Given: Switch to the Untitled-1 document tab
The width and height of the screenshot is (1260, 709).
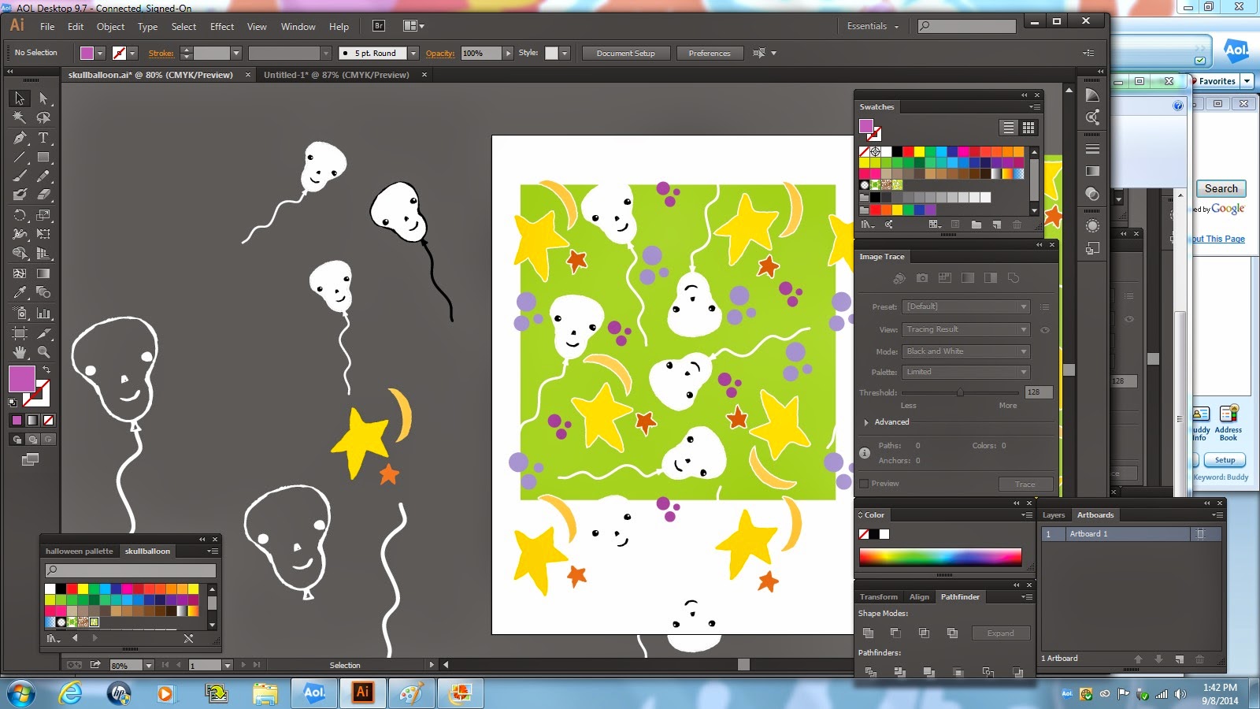Looking at the screenshot, I should coord(336,75).
